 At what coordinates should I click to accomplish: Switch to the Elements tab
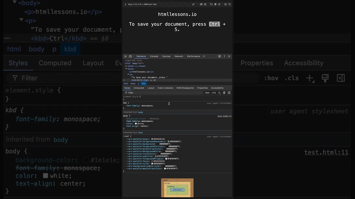click(x=141, y=56)
